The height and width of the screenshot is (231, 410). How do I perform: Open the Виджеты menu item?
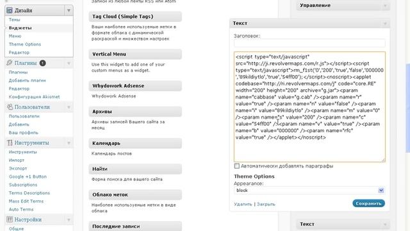pyautogui.click(x=20, y=28)
